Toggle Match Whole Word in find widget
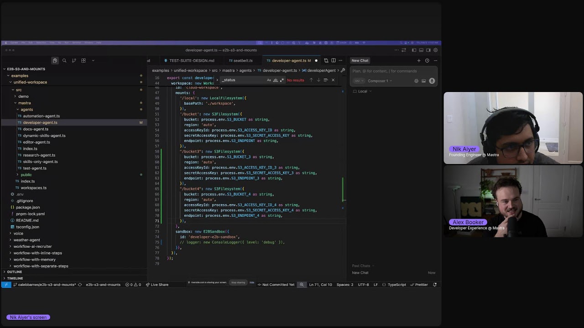Image resolution: width=584 pixels, height=328 pixels. 275,80
